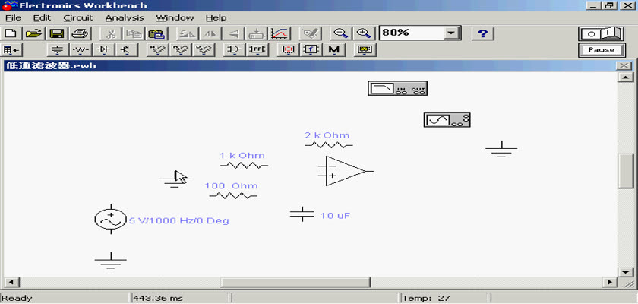638x304 pixels.
Task: Click the Component Properties icon
Action: tap(310, 33)
